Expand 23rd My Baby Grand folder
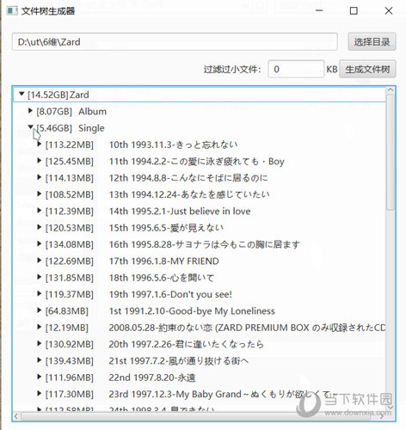 click(x=40, y=393)
